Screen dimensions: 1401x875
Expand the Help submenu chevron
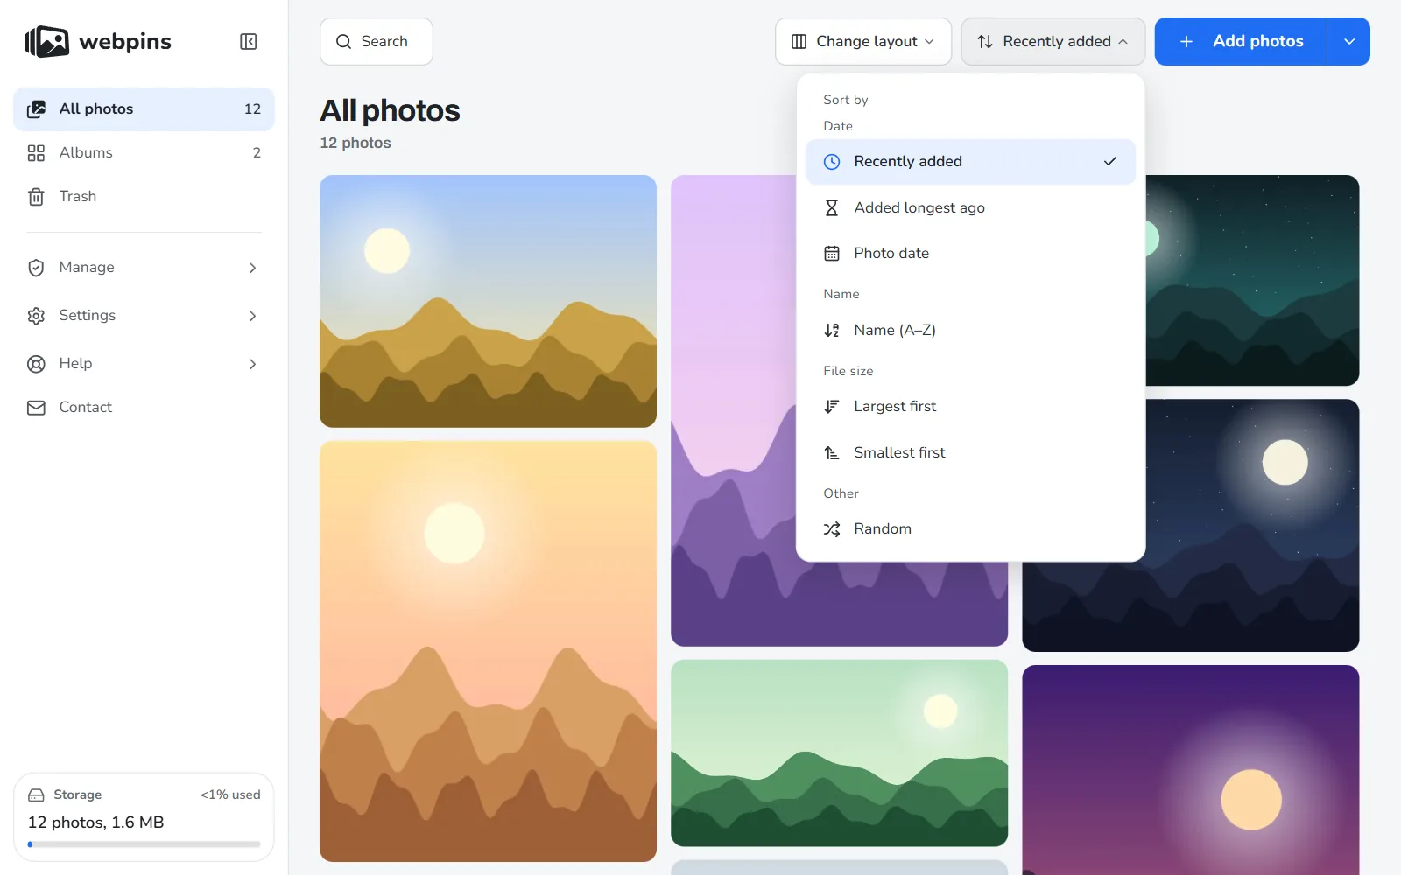point(252,364)
